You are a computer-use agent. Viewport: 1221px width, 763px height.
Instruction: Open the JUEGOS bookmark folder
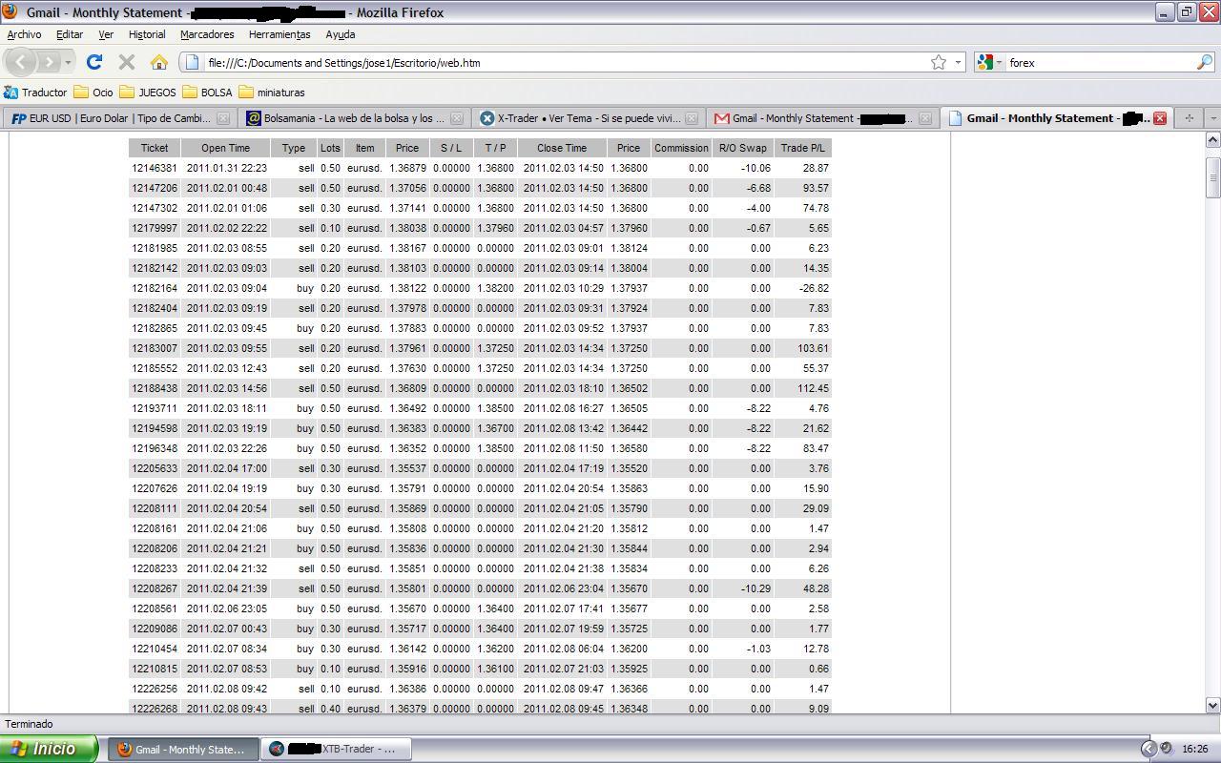[148, 93]
